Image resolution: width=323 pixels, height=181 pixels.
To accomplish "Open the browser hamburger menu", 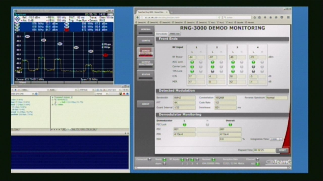I will point(288,17).
